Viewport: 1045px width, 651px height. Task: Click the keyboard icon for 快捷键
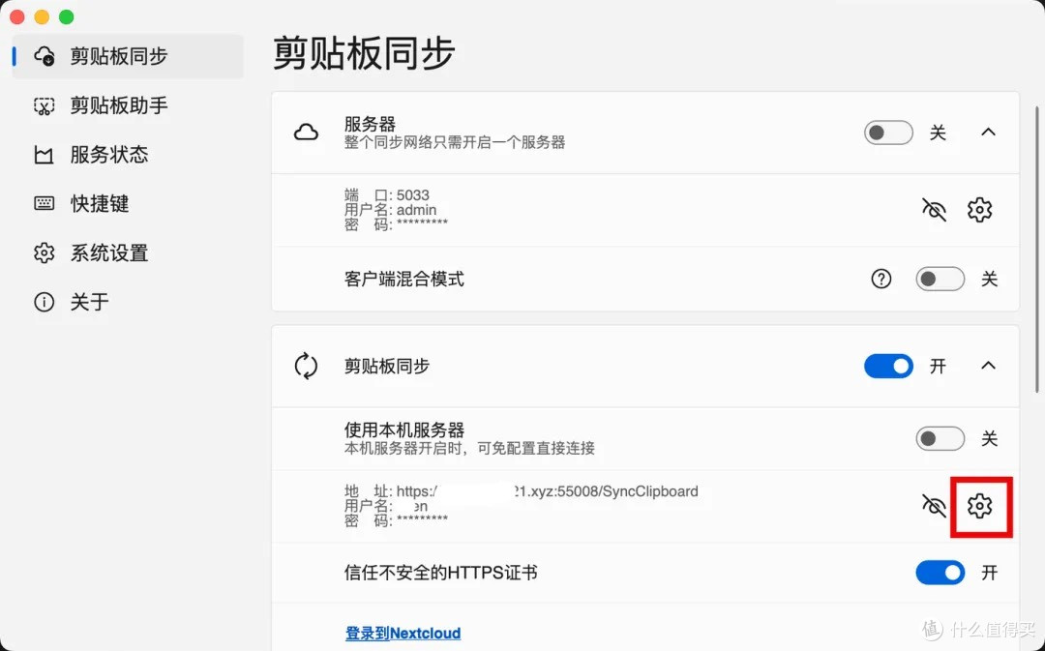pos(44,203)
